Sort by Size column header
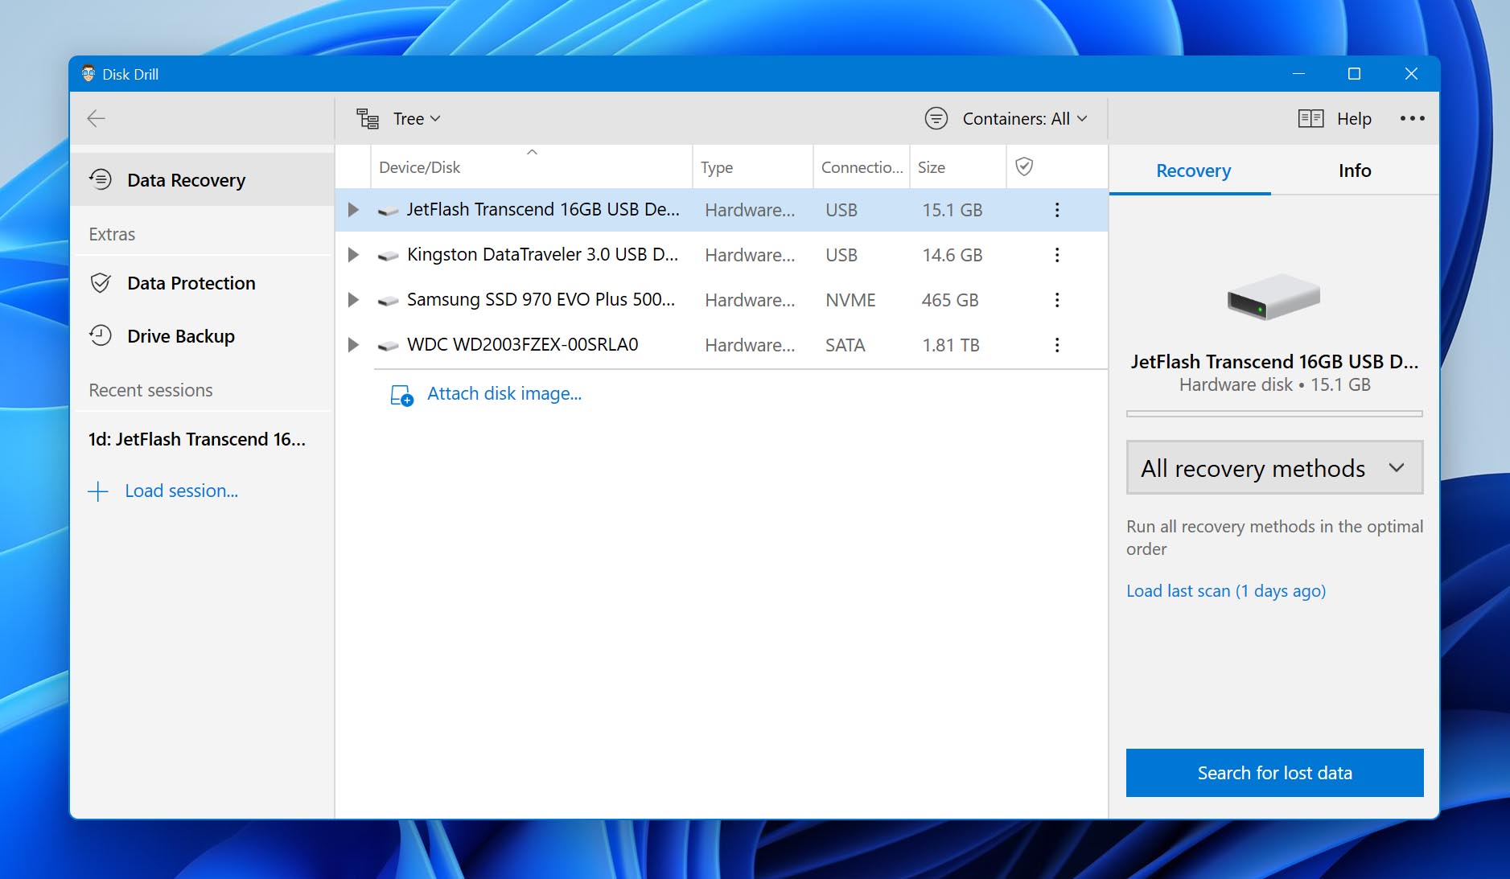 tap(958, 167)
